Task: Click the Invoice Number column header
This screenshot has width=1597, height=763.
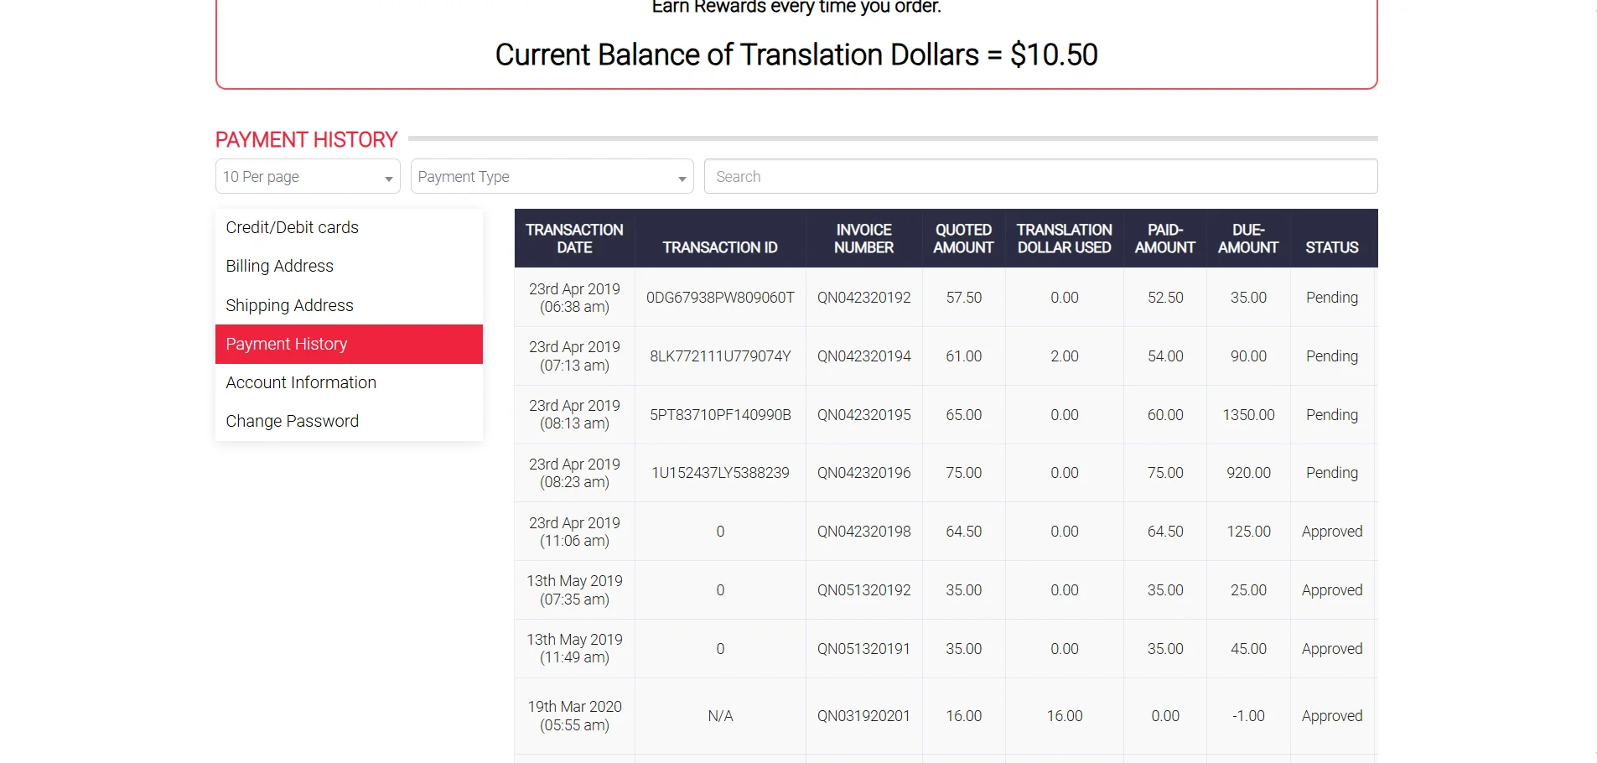Action: tap(863, 239)
